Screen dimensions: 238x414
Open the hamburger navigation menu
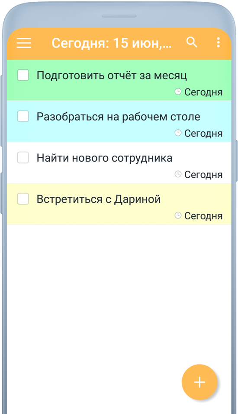[x=24, y=43]
